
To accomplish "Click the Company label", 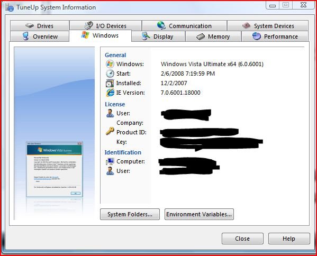I will pos(130,123).
